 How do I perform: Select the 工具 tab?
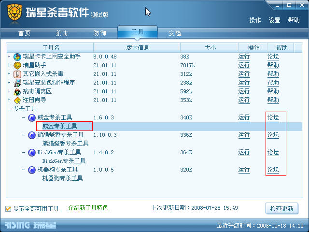(137, 32)
